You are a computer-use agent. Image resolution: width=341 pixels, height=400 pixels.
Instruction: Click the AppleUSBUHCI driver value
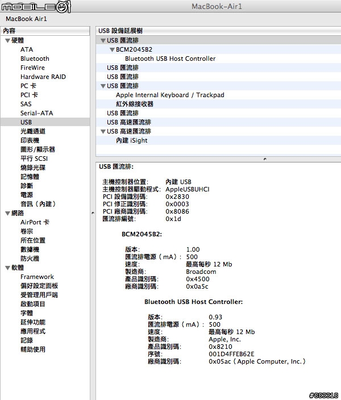pos(188,189)
